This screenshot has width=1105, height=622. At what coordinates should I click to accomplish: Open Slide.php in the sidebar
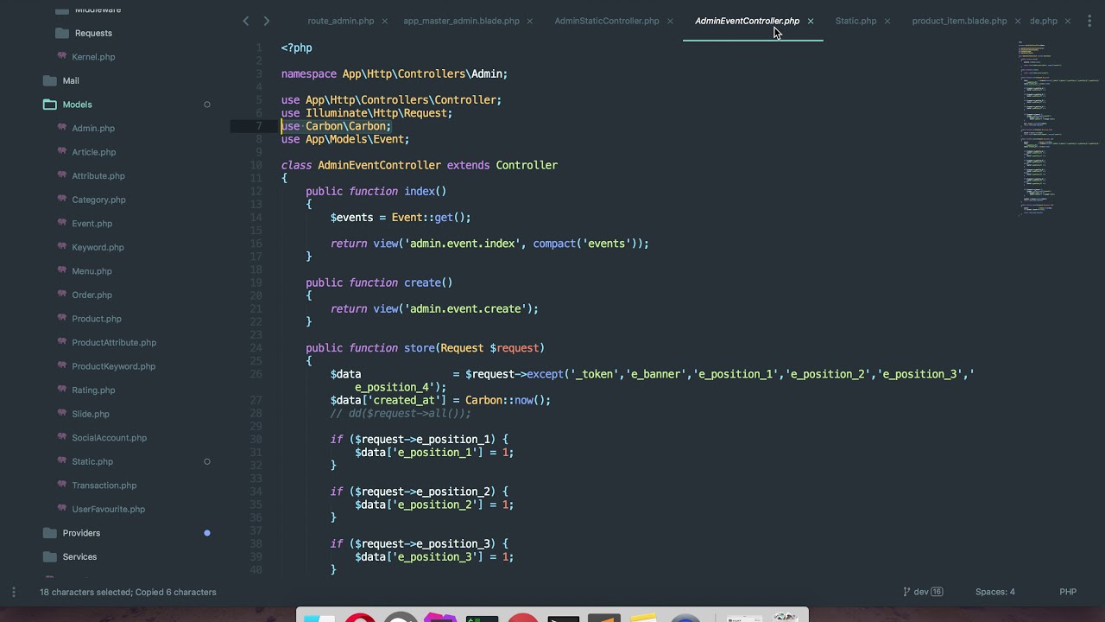coord(91,414)
